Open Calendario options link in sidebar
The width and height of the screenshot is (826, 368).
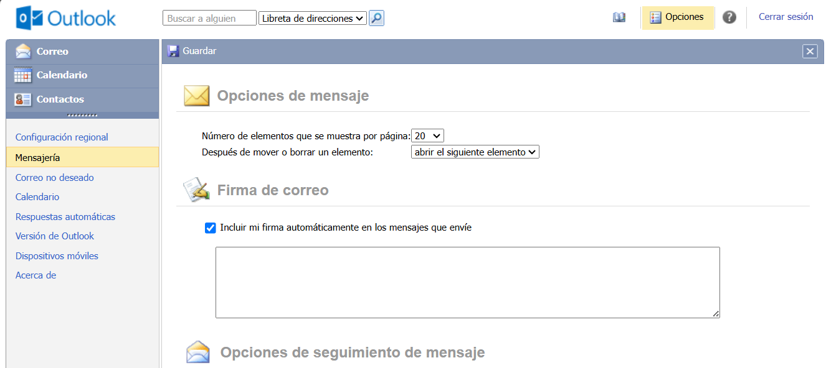(x=37, y=197)
